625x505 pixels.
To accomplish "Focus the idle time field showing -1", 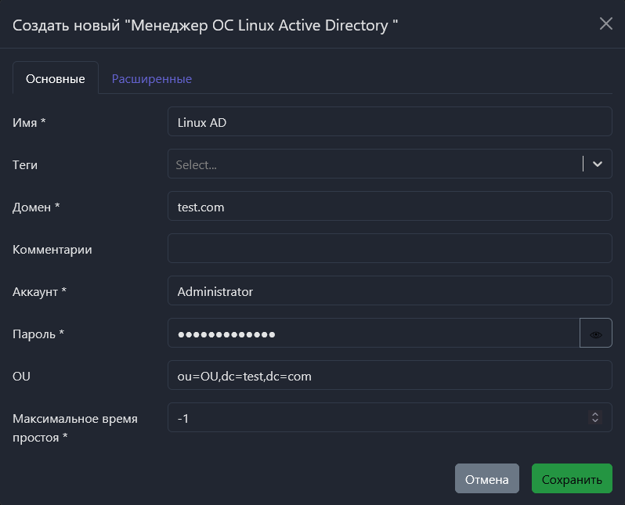I will (376, 418).
